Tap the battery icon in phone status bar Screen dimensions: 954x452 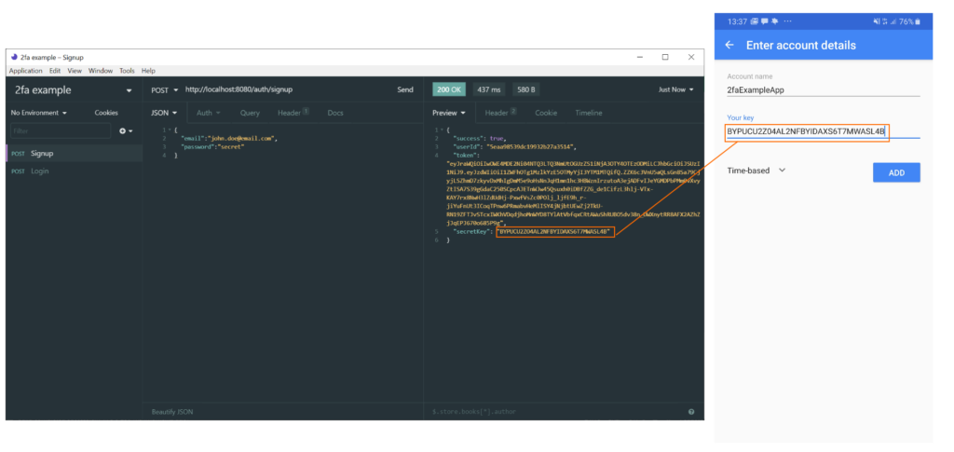(918, 21)
